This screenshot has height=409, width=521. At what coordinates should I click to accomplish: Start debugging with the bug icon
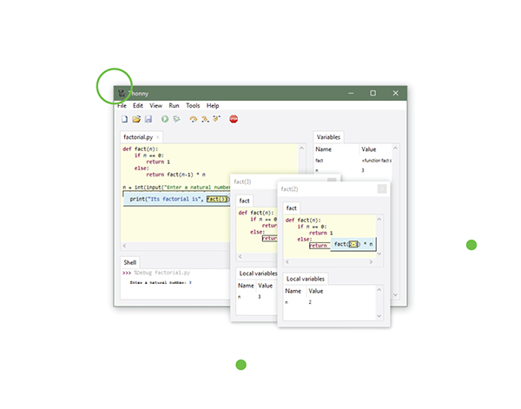pyautogui.click(x=176, y=118)
